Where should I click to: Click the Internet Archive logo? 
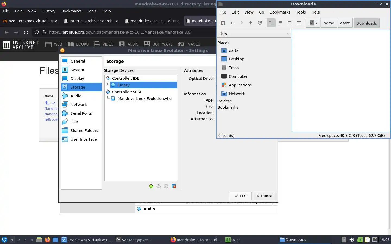pos(21,44)
